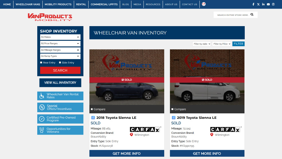Go to the Commercial Upfits menu item
The height and width of the screenshot is (159, 282).
point(104,4)
